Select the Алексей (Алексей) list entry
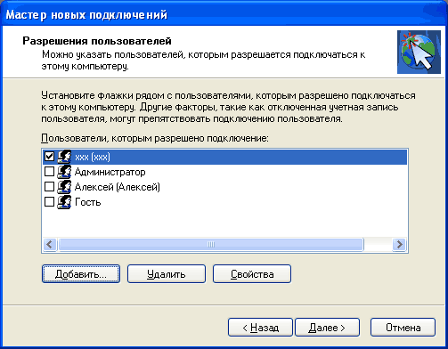Viewport: 448px width, 349px height. pos(118,187)
